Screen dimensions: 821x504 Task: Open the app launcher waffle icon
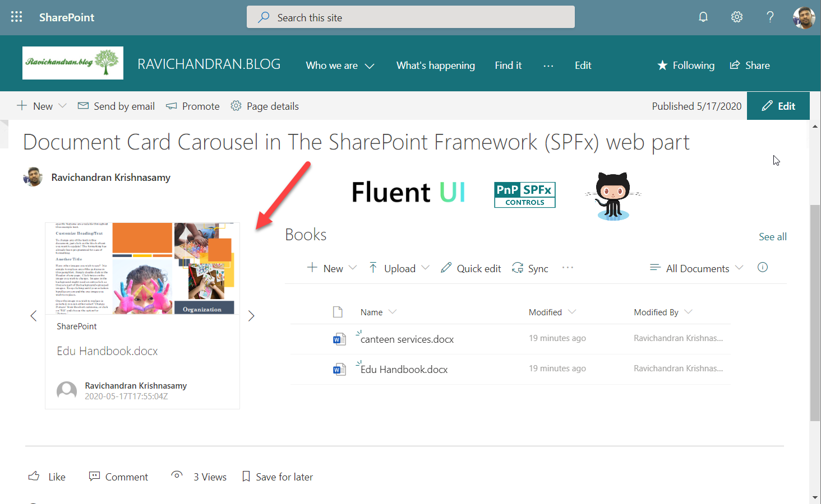(x=17, y=17)
